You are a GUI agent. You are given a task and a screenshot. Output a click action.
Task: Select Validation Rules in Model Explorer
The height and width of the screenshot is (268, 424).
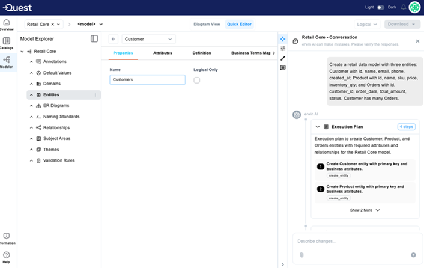pyautogui.click(x=59, y=160)
